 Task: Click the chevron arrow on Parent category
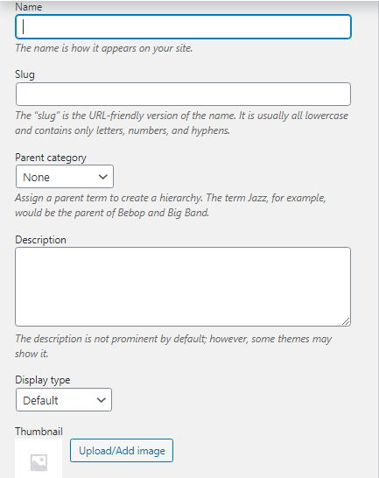tap(102, 177)
